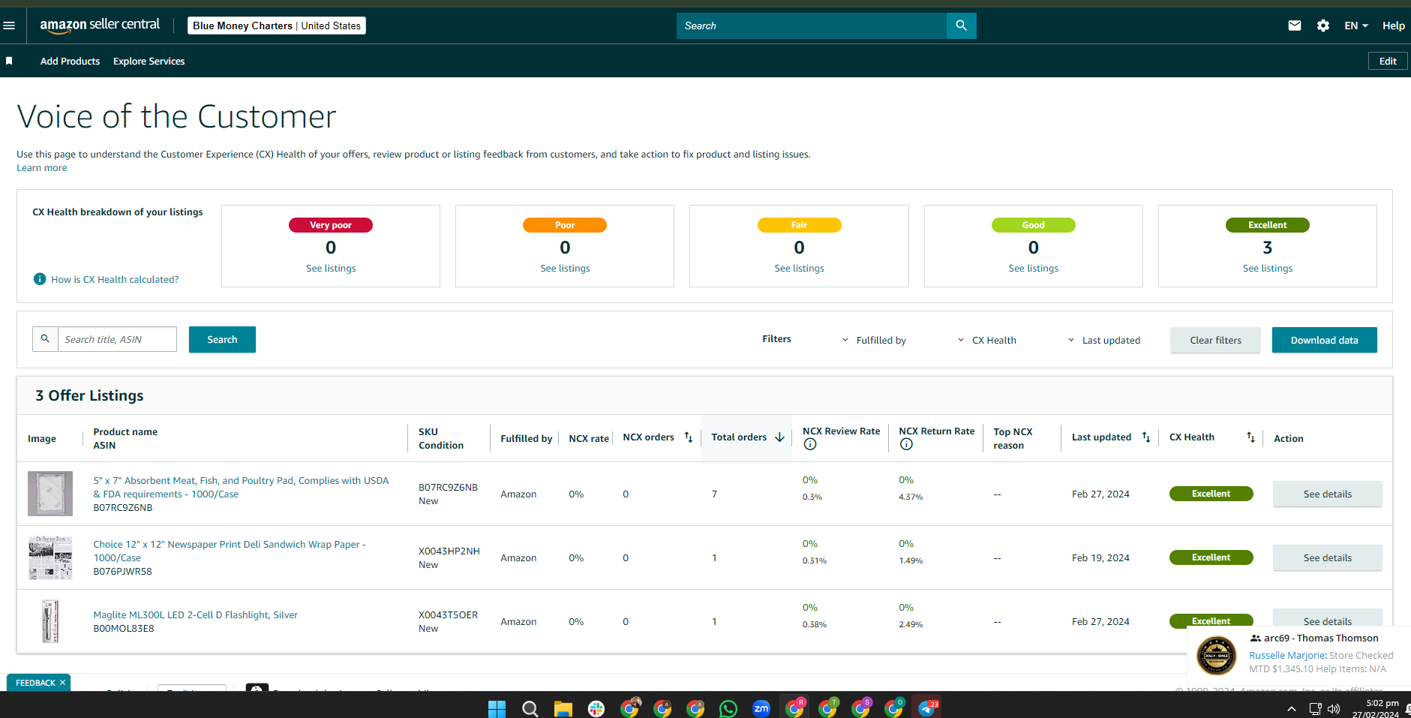Click the bookmark flag icon
1411x718 pixels.
click(9, 61)
